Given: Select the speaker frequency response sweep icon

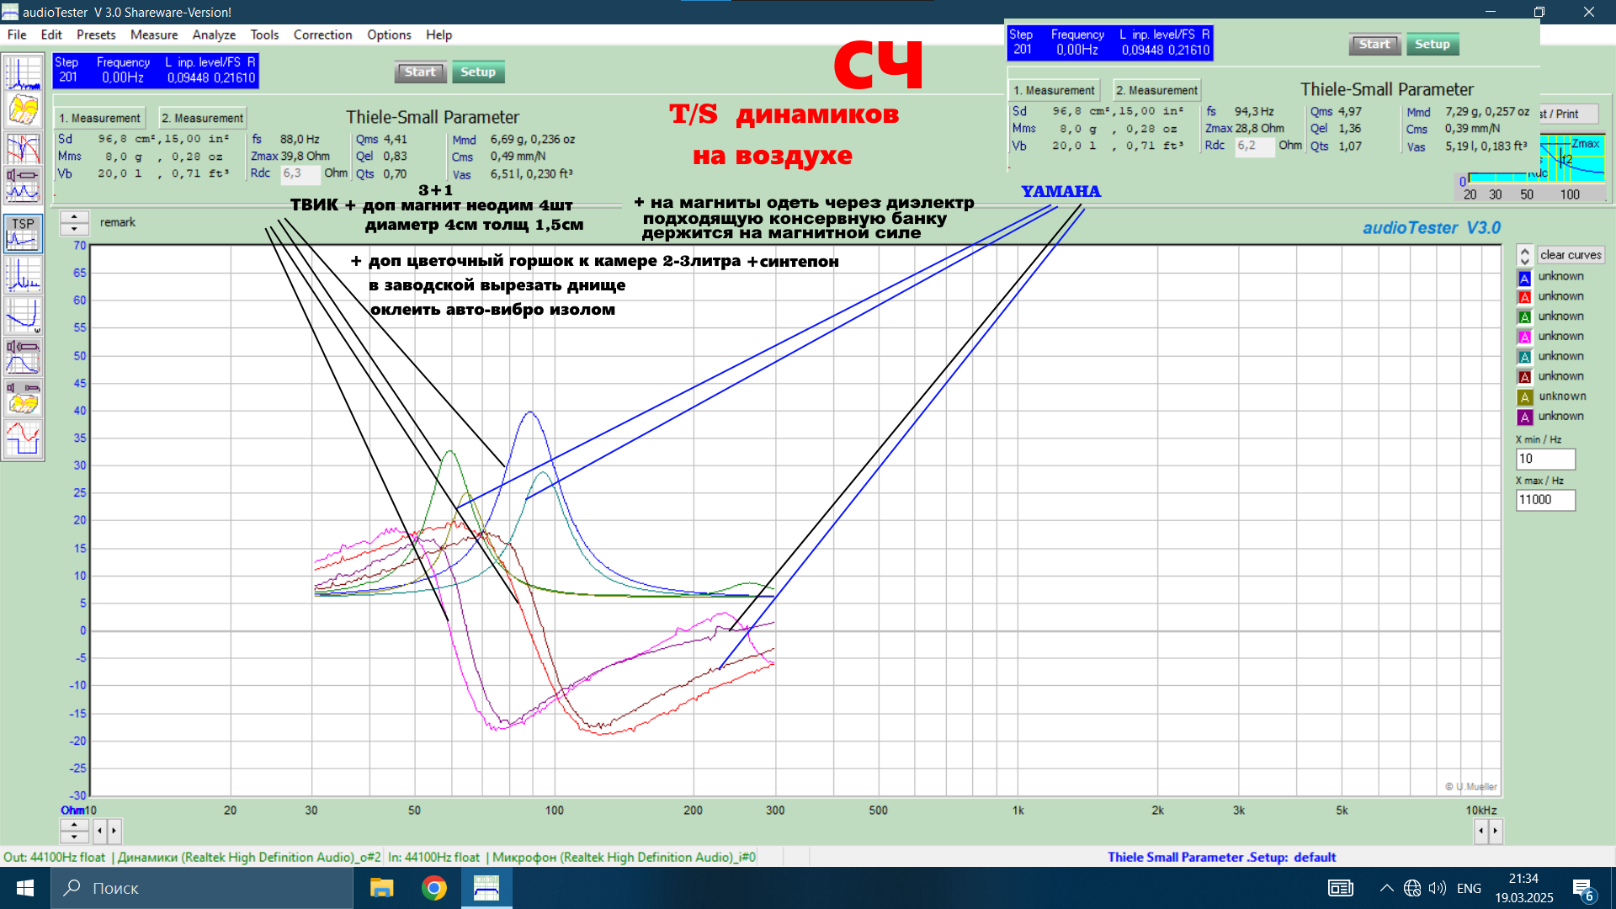Looking at the screenshot, I should tap(23, 356).
